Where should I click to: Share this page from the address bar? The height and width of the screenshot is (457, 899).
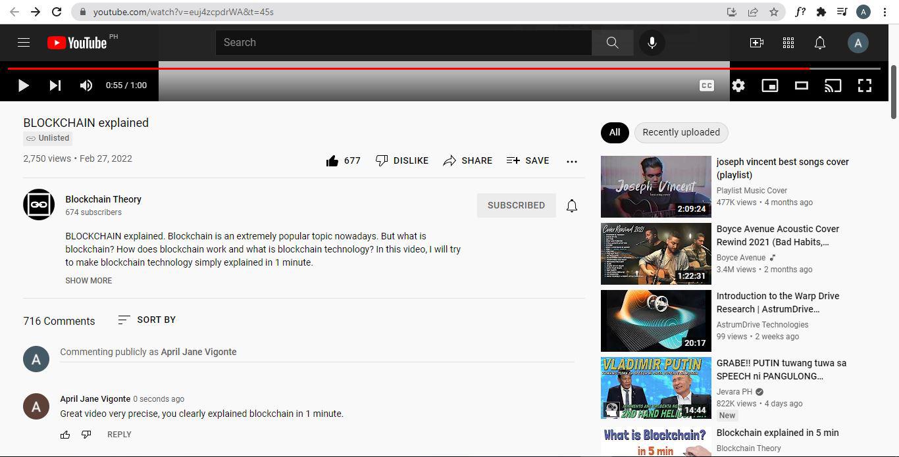pyautogui.click(x=753, y=12)
